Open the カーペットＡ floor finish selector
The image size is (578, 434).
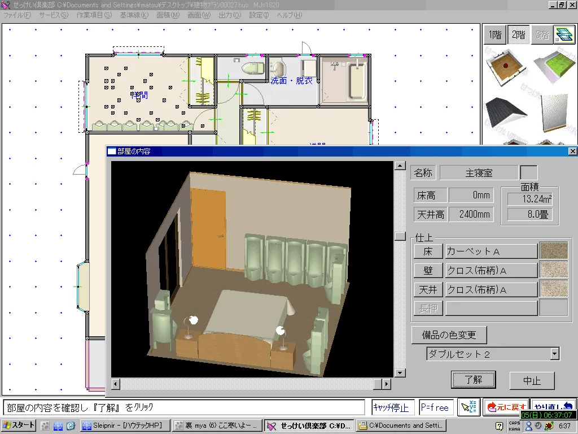click(x=491, y=251)
